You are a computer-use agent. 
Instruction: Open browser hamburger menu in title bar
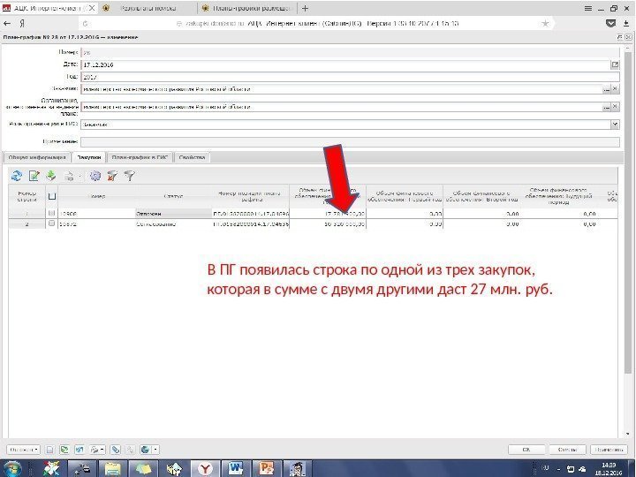[587, 8]
